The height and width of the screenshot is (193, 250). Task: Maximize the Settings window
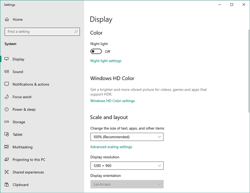click(231, 5)
